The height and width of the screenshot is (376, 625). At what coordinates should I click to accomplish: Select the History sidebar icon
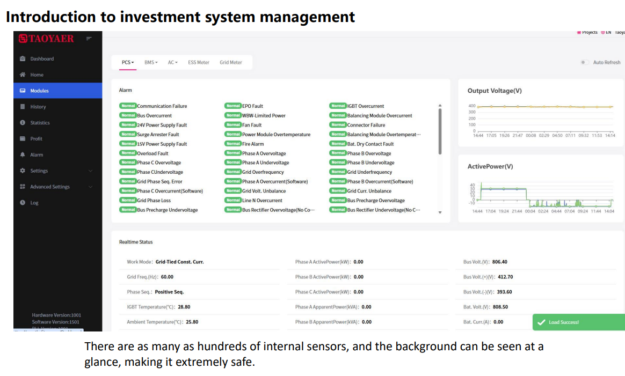coord(23,107)
